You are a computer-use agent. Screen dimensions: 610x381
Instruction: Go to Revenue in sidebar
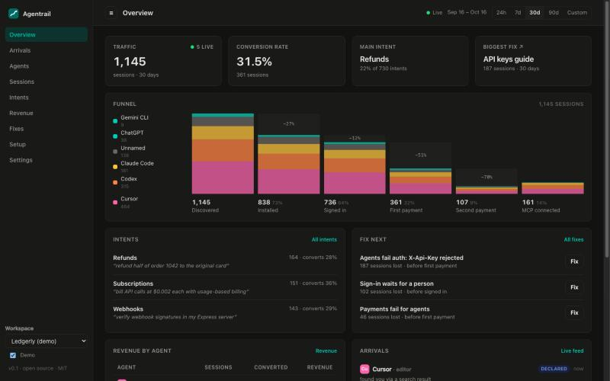[47, 113]
